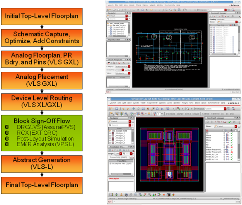This screenshot has height=205, width=242.
Task: Click the Redo arrow in Layout toolbar
Action: (128, 108)
